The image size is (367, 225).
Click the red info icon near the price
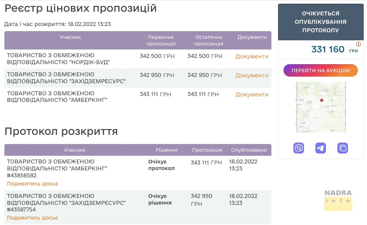[359, 44]
